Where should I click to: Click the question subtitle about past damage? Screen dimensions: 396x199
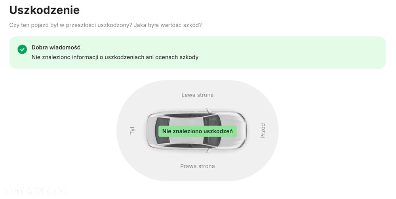tap(105, 25)
